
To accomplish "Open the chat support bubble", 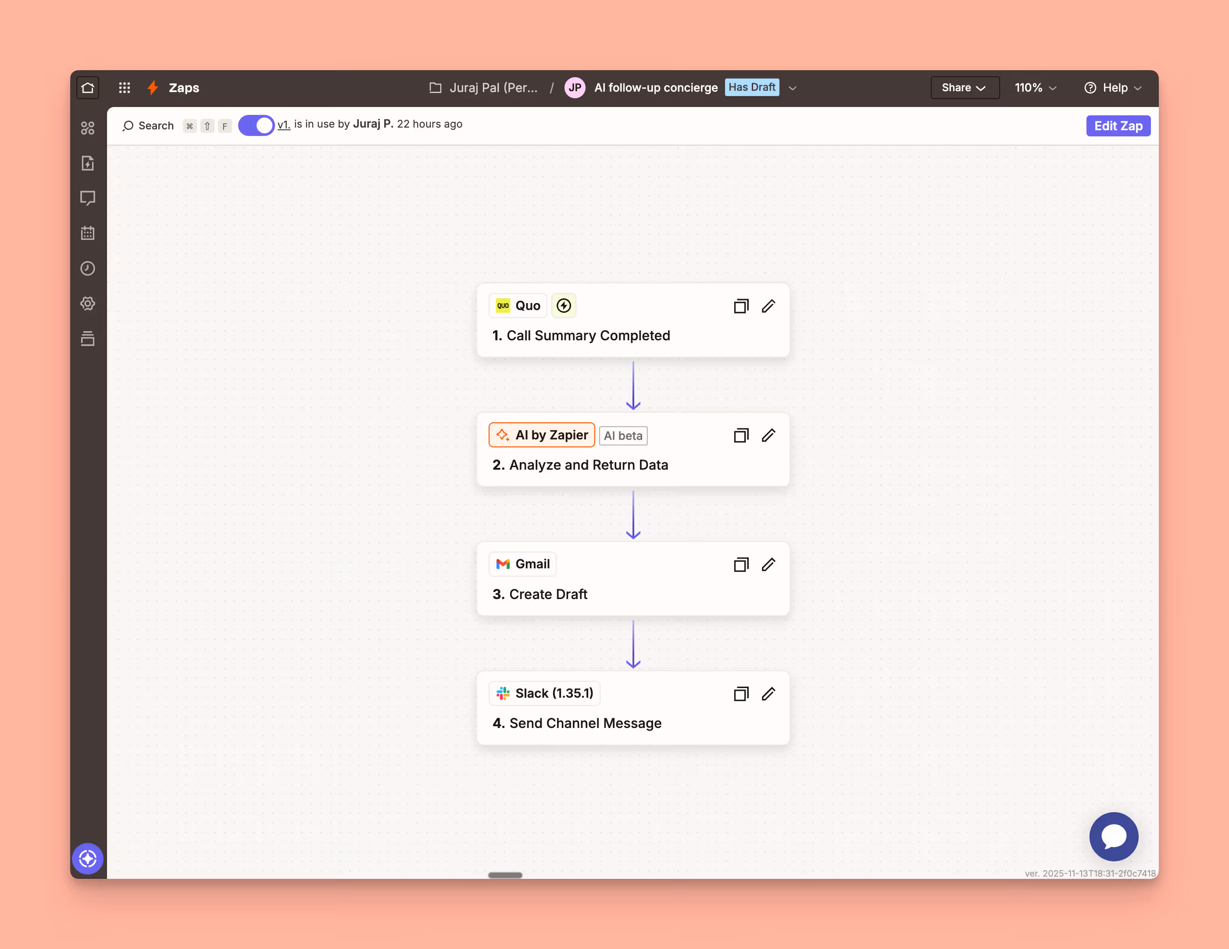I will [1114, 836].
